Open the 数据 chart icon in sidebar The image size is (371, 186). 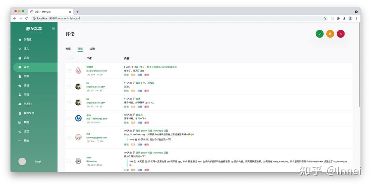click(x=20, y=122)
